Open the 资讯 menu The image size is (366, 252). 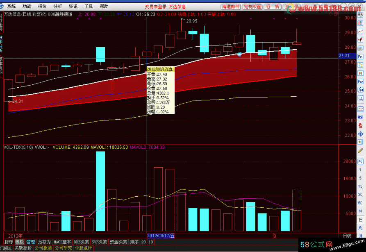[73, 6]
